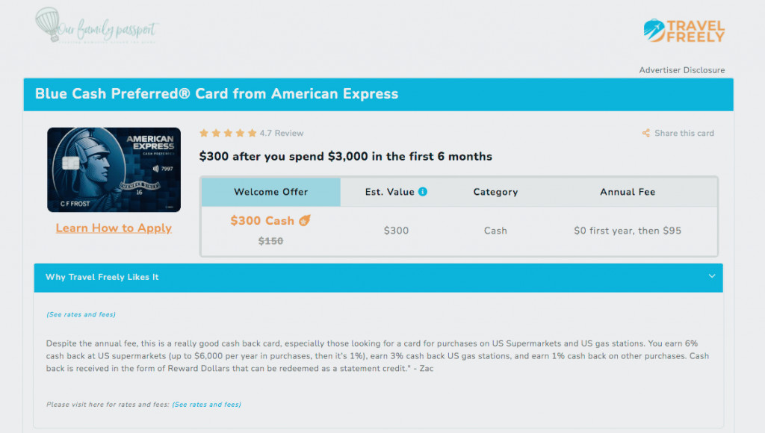Open the Travel Freely logo
Screen dimensions: 765x433
click(684, 31)
